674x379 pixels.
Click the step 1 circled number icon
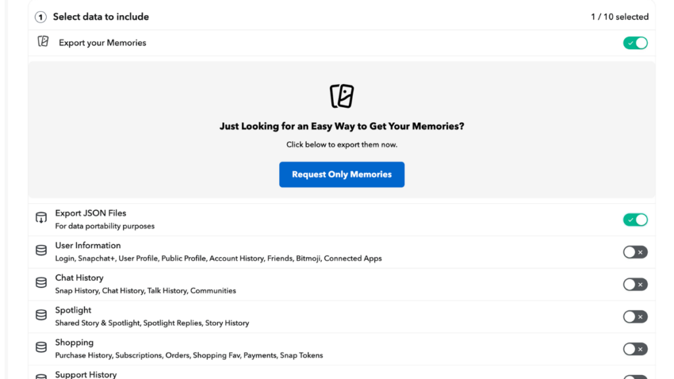(41, 17)
